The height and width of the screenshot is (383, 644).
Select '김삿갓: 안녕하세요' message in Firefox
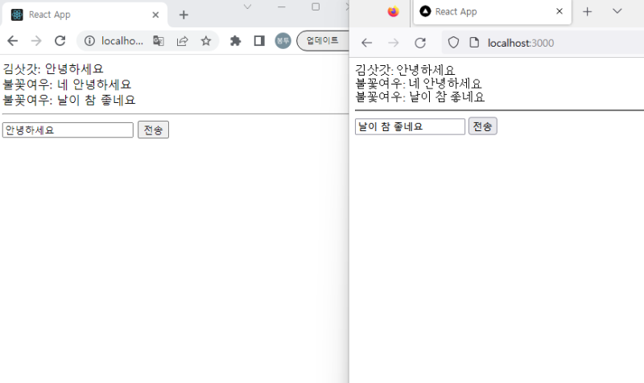click(x=405, y=70)
